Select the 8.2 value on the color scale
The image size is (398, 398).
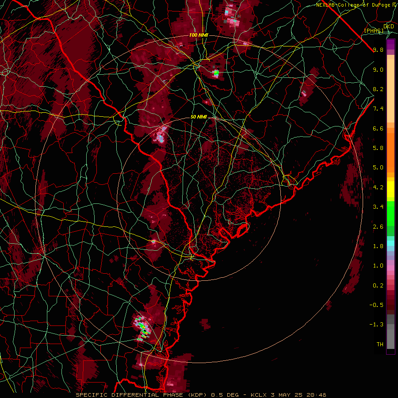pyautogui.click(x=378, y=89)
